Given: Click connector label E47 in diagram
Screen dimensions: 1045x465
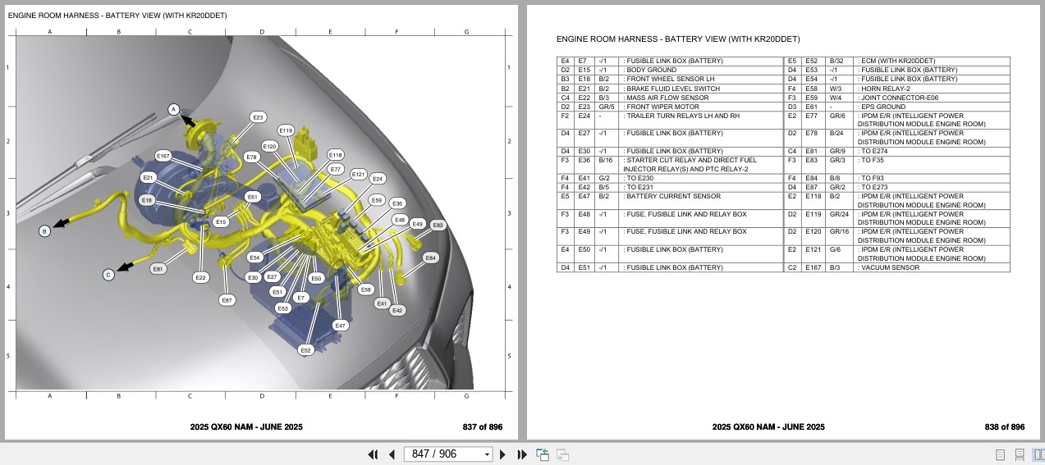Looking at the screenshot, I should (341, 326).
